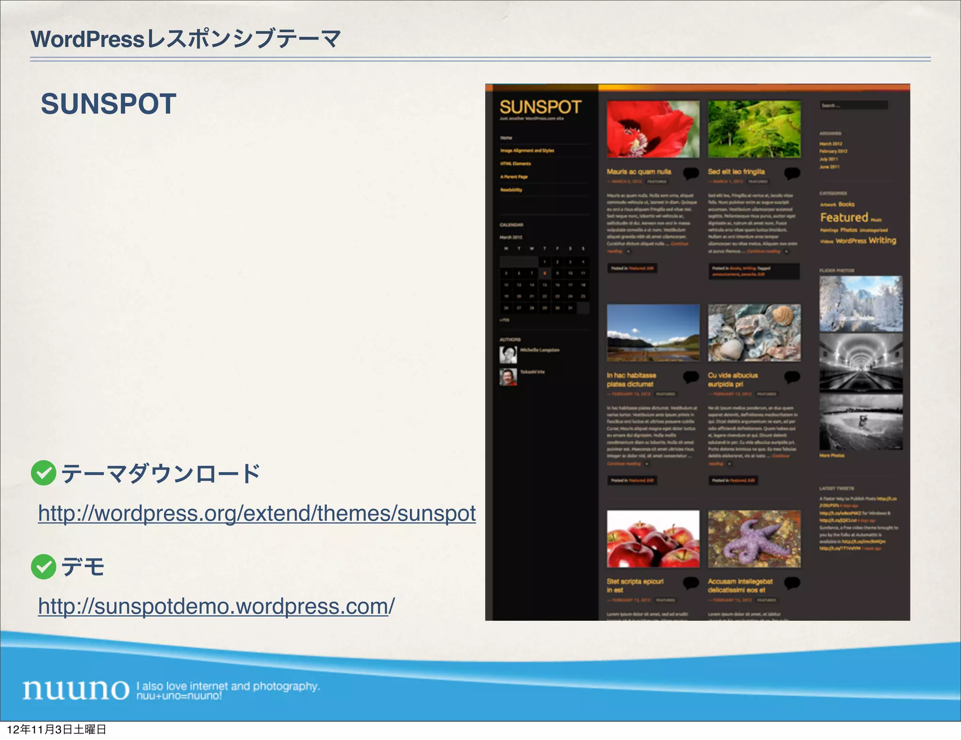Open the black-and-white surfer Flickr photo

[x=861, y=422]
